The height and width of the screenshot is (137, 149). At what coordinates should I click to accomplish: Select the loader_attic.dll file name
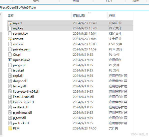click(23, 102)
